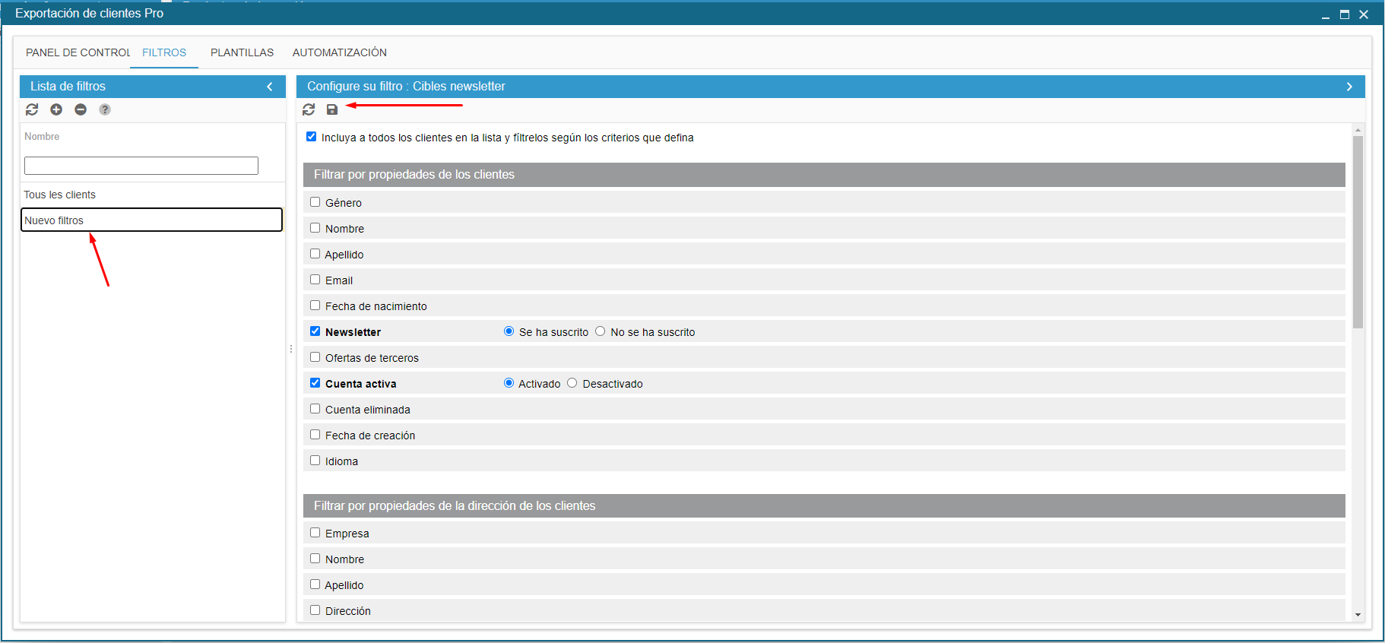Uncheck the Newsletter filter

[315, 331]
